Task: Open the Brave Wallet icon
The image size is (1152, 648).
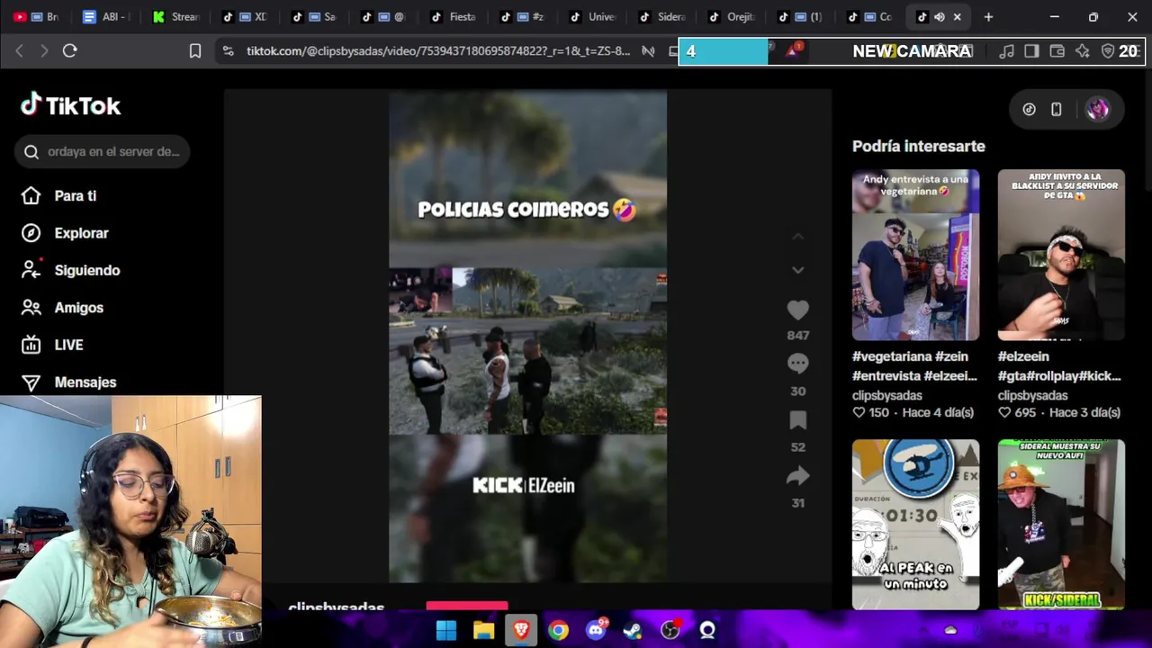Action: tap(1057, 51)
